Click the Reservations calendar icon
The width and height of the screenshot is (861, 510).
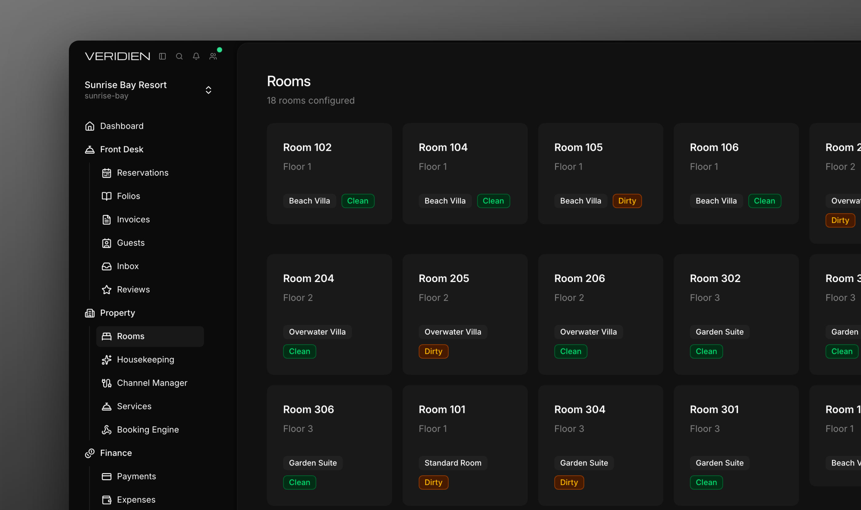point(107,173)
